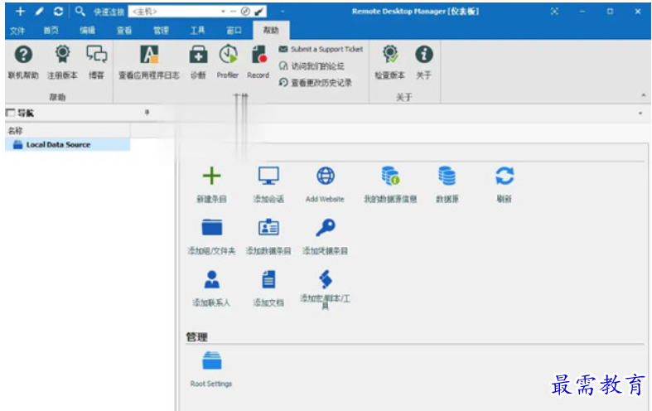
Task: Collapse the ribbon with the small arrow
Action: coord(643,95)
